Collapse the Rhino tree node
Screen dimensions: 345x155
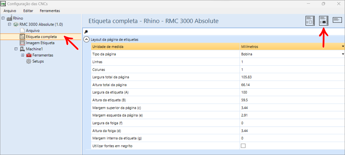point(3,18)
